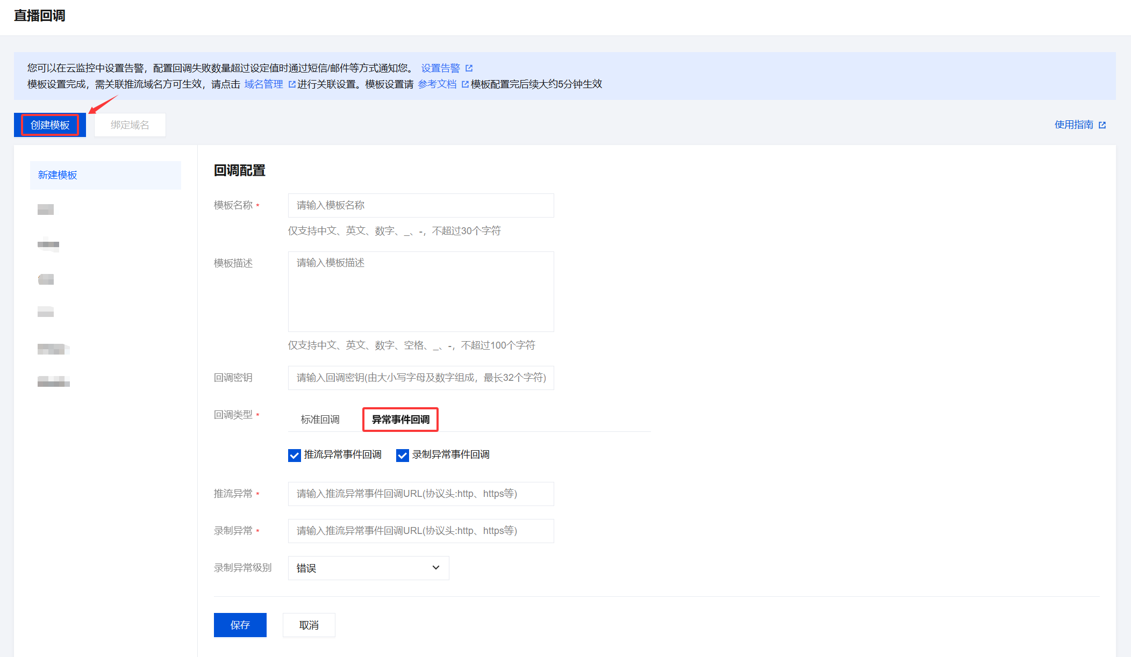Click external-link icon beside 设置告警
Viewport: 1131px width, 657px height.
pos(469,68)
